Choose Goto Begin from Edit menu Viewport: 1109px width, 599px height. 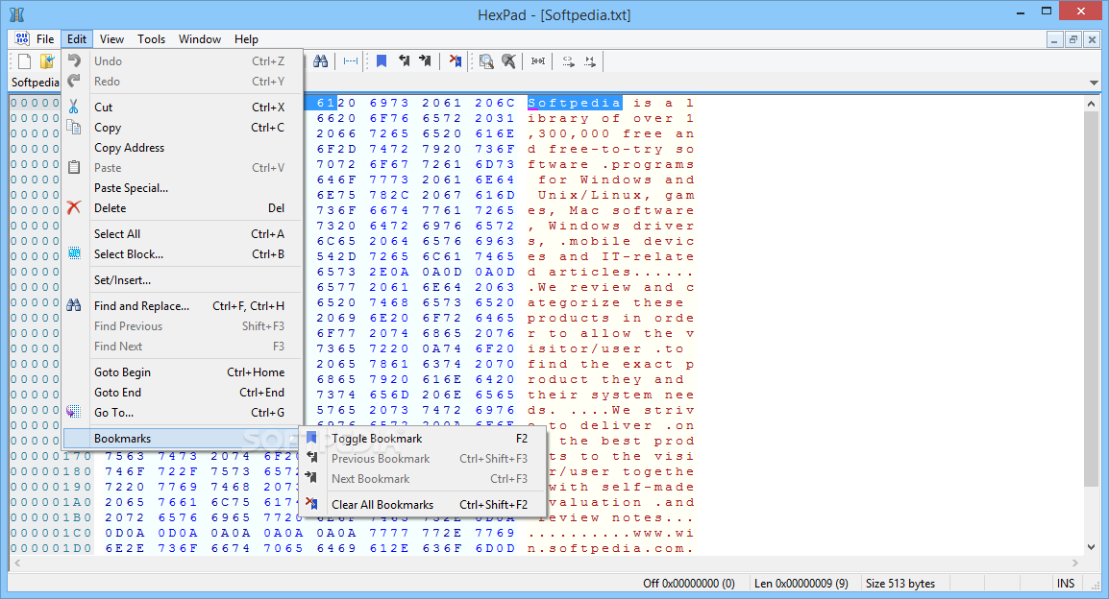184,372
